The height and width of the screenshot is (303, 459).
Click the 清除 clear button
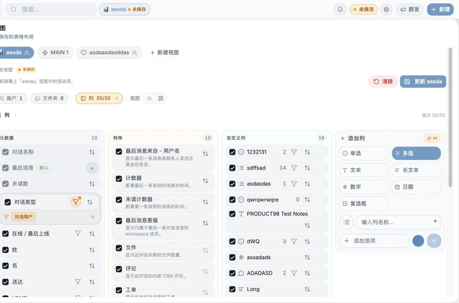pos(383,82)
